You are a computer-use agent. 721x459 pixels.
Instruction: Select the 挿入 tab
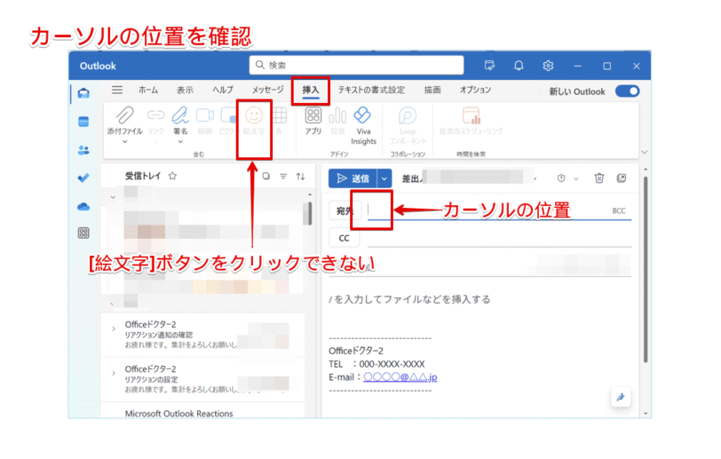click(311, 91)
